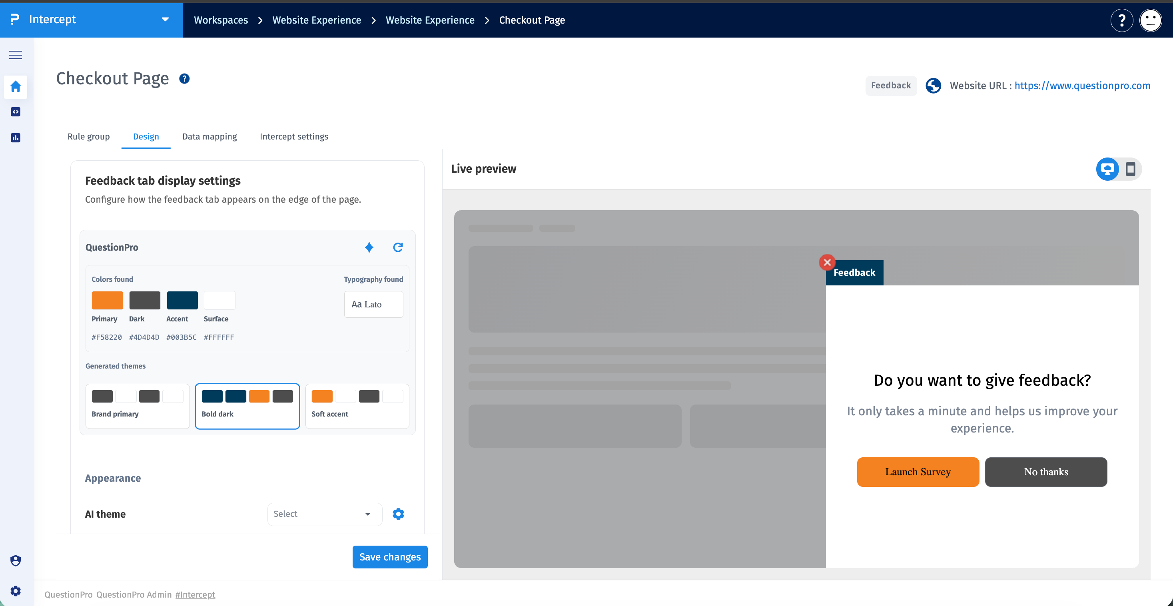The image size is (1173, 606).
Task: Click the first Website Experience breadcrumb
Action: [x=317, y=20]
